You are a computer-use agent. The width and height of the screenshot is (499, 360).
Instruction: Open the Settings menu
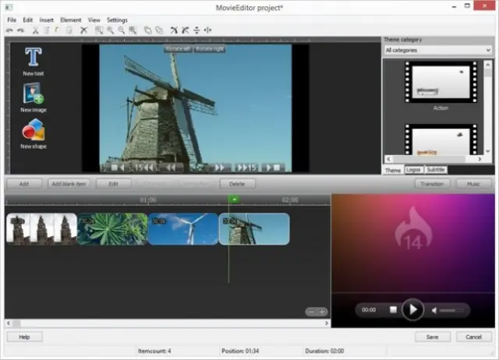(117, 19)
